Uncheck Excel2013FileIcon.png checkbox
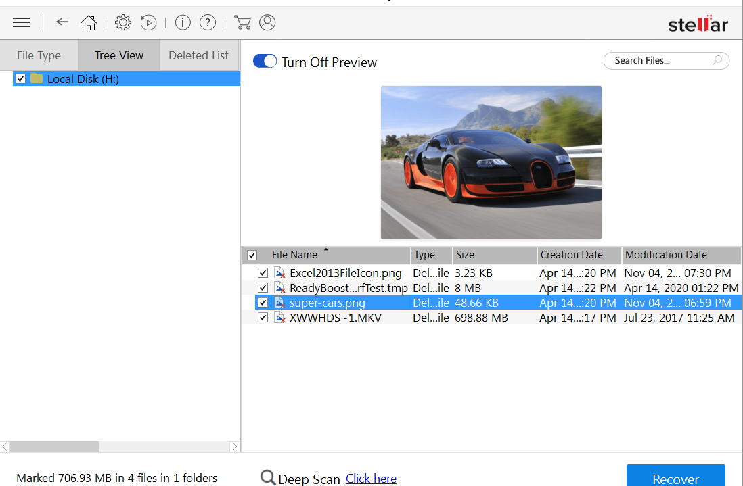 (263, 273)
